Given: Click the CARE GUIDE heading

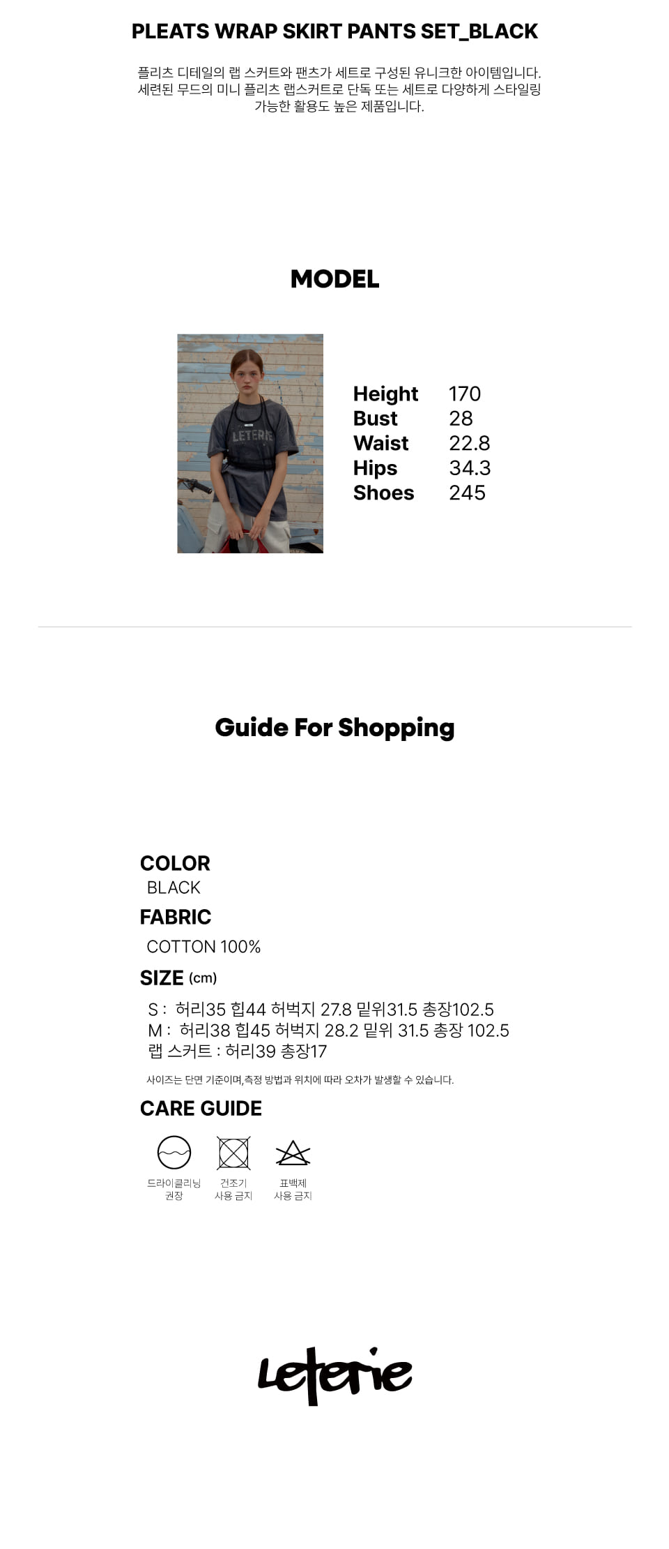Looking at the screenshot, I should tap(201, 1109).
